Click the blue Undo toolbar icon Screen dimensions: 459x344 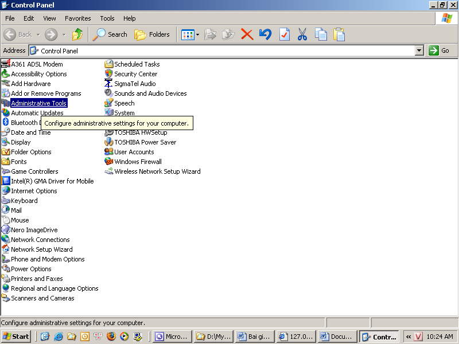tap(266, 34)
